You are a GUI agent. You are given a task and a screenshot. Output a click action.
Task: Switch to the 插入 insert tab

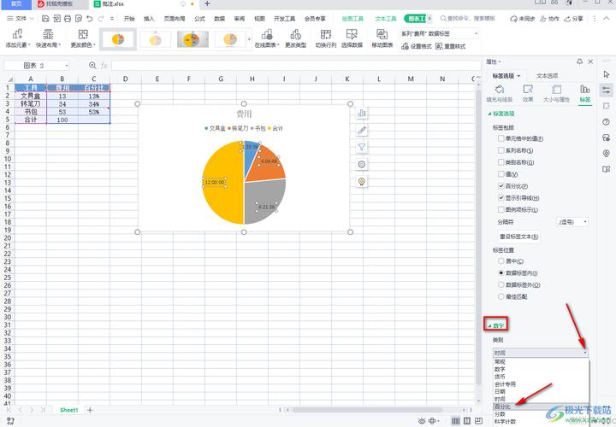(x=149, y=19)
